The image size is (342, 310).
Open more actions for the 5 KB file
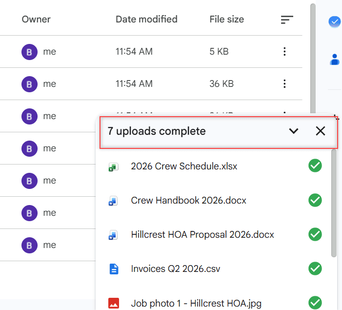click(x=284, y=52)
